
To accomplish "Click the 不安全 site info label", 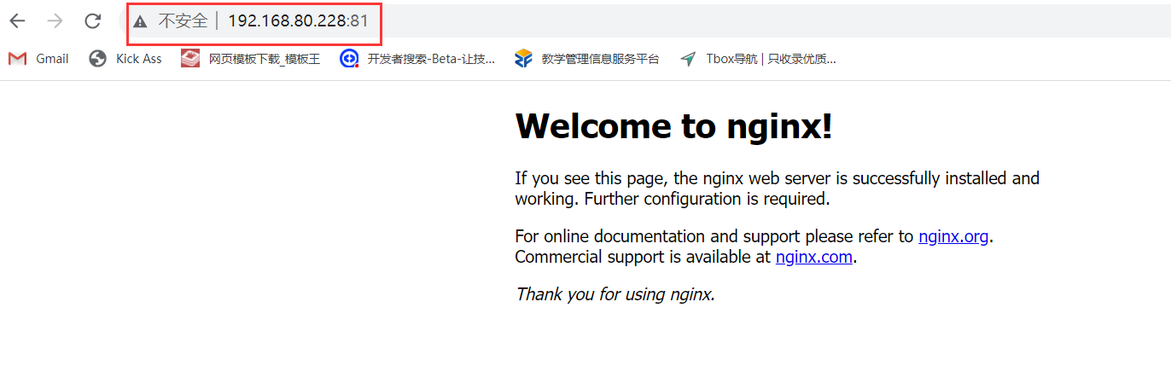I will tap(183, 21).
